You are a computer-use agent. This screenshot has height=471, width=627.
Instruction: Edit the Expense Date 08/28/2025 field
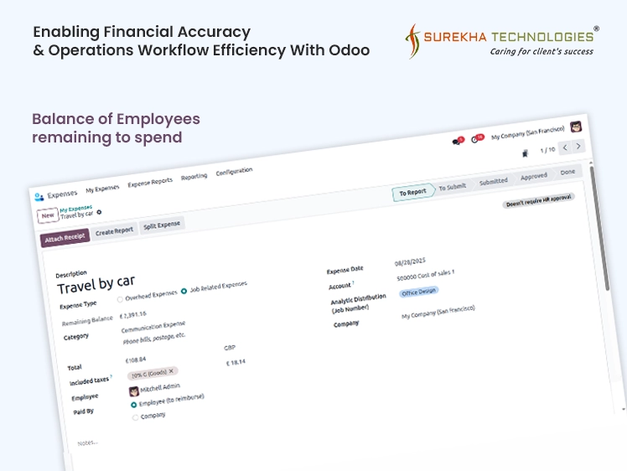tap(410, 261)
